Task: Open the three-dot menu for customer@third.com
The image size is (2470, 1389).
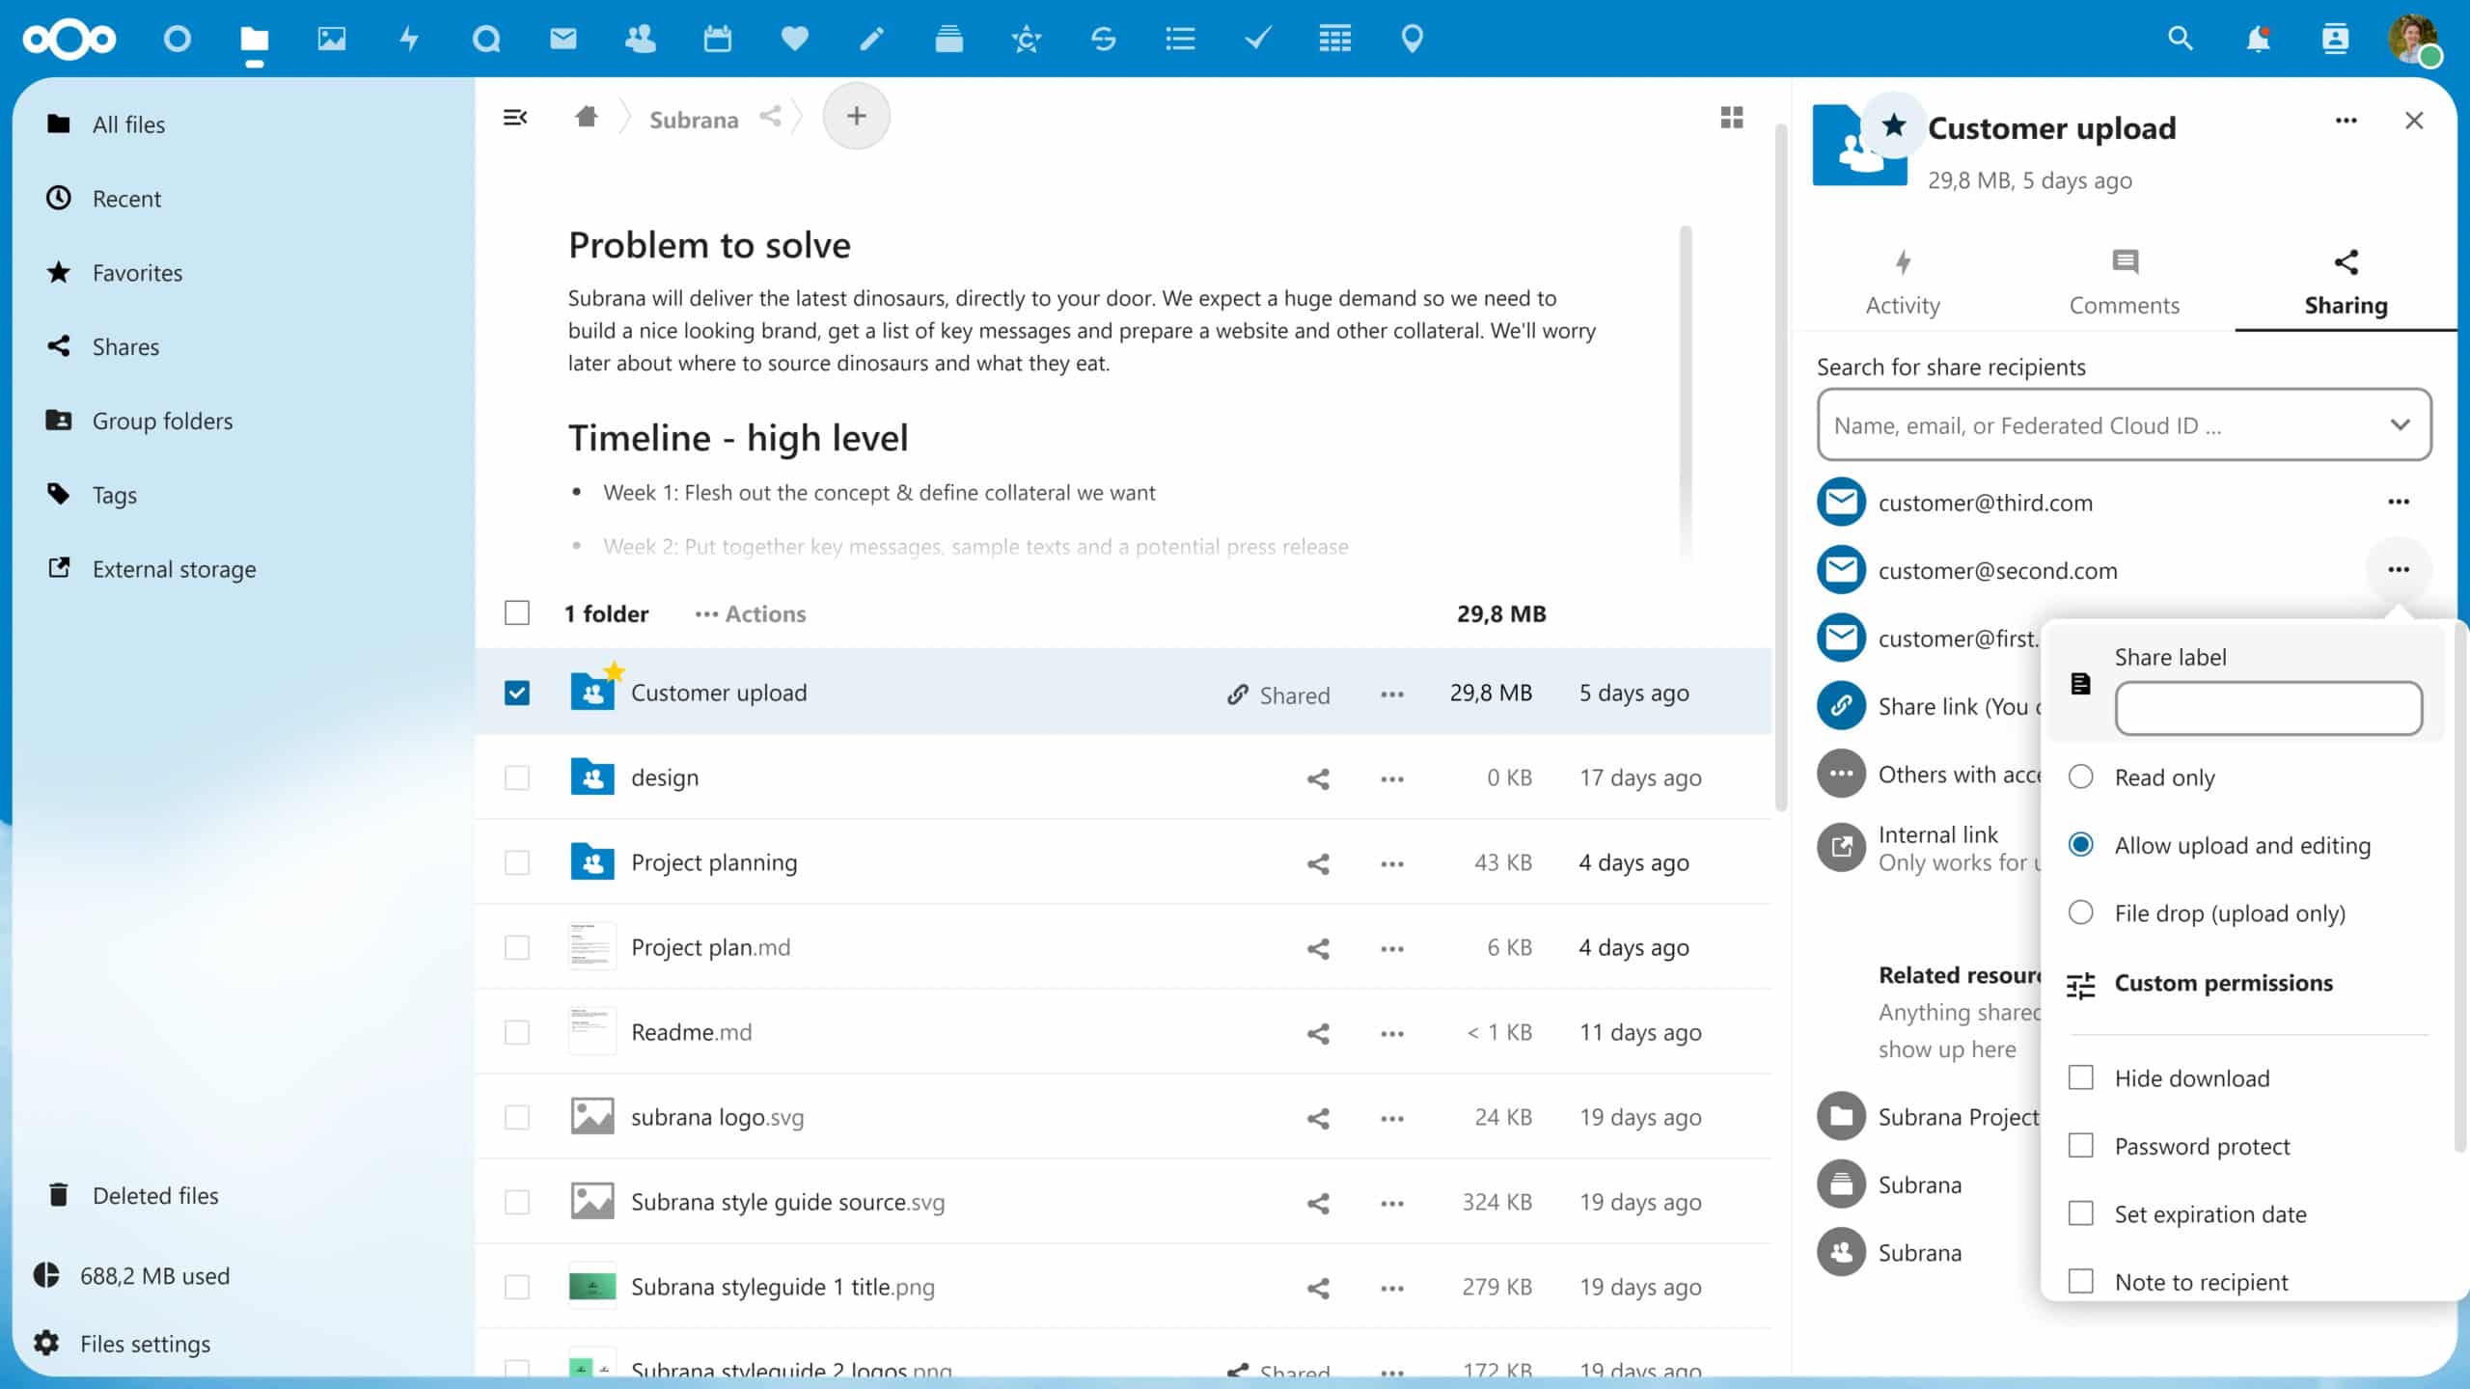Action: tap(2400, 502)
